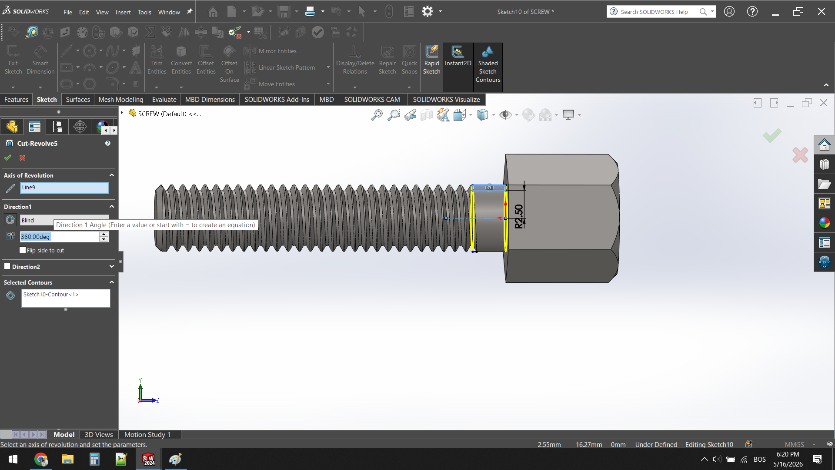Click the Options gear icon
Screen dimensions: 835x470
(428, 12)
